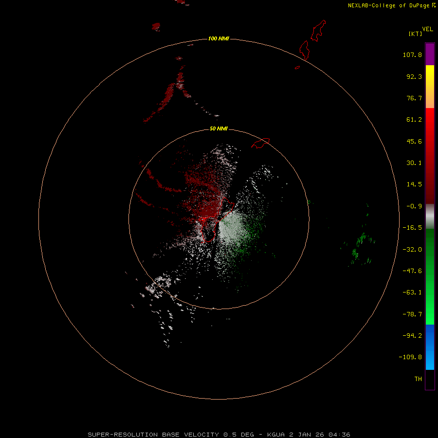Click the VEL legend title
438x438 pixels.
point(427,29)
